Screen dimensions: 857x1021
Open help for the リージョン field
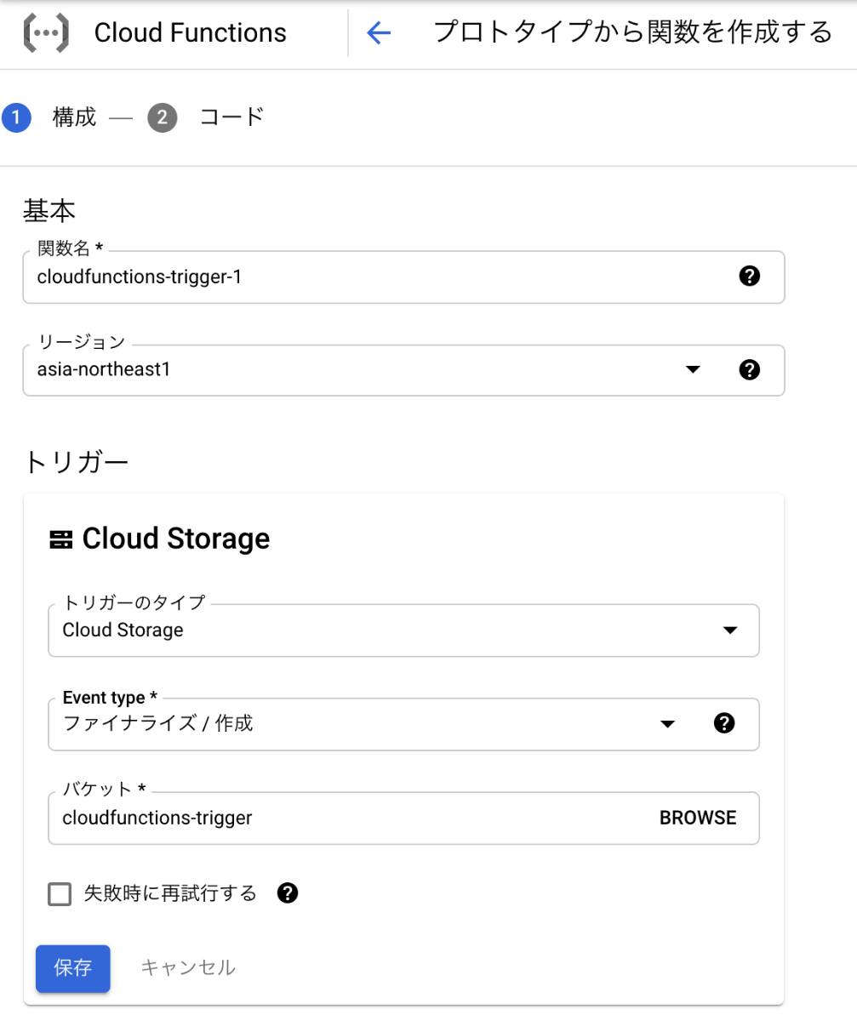(x=749, y=369)
